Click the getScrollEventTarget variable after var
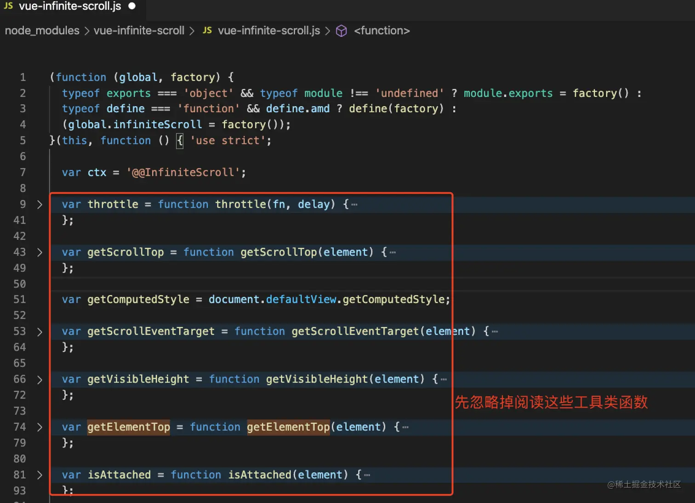Viewport: 695px width, 503px height. coord(151,332)
